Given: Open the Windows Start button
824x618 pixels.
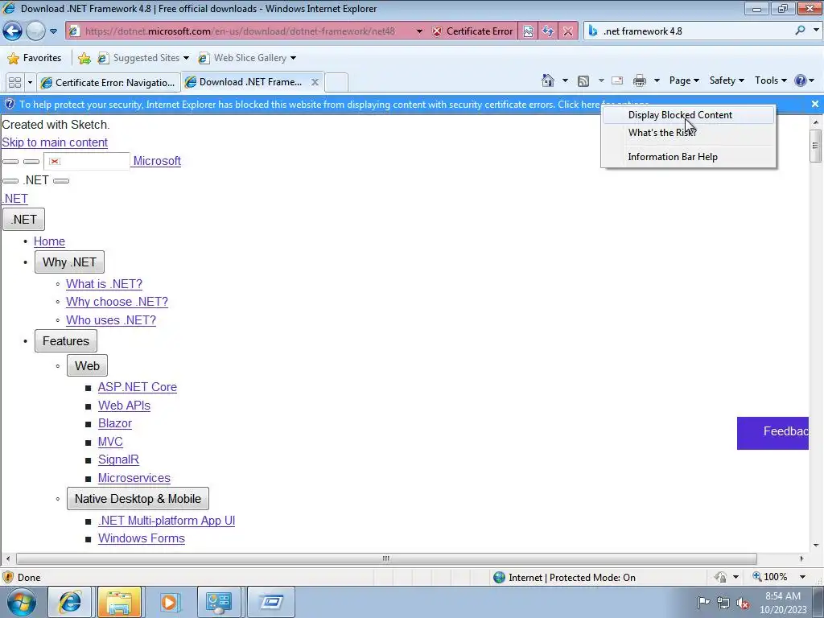Looking at the screenshot, I should pyautogui.click(x=21, y=602).
